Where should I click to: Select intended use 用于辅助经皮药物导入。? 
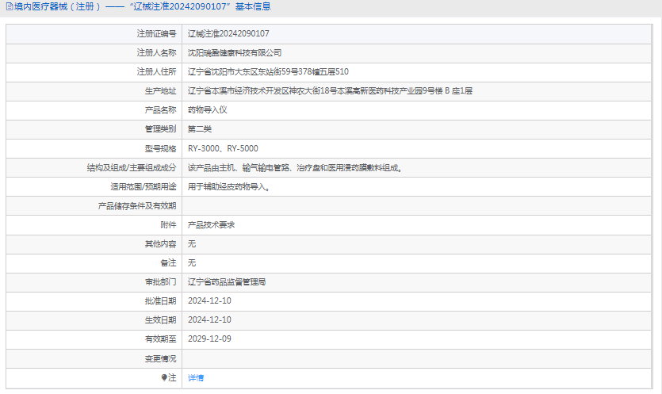point(229,186)
